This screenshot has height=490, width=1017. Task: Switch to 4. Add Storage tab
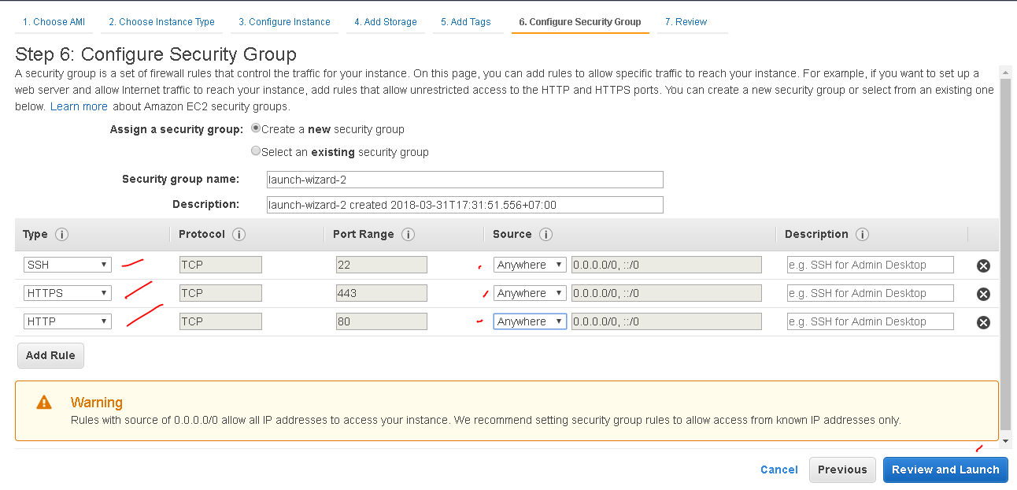pos(386,22)
